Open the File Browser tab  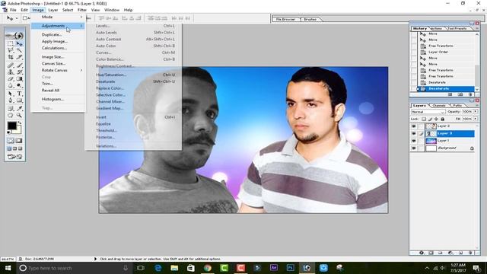pos(286,19)
